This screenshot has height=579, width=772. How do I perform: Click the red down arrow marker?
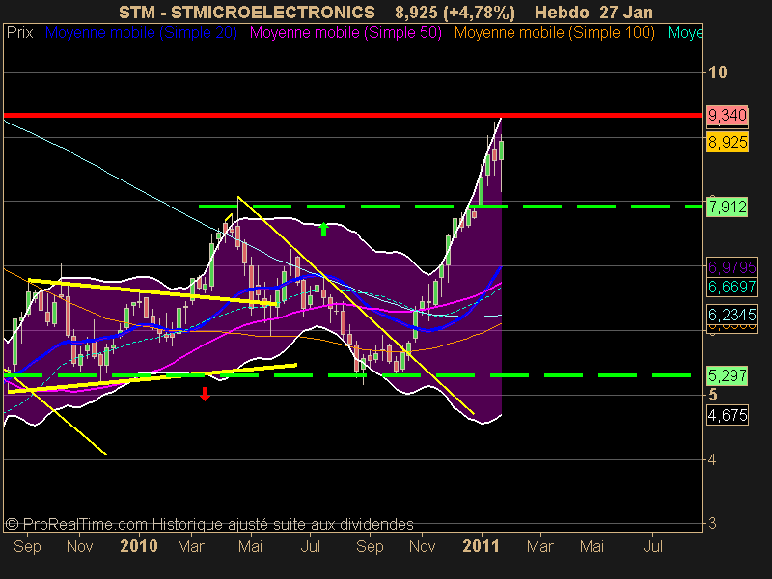point(205,394)
